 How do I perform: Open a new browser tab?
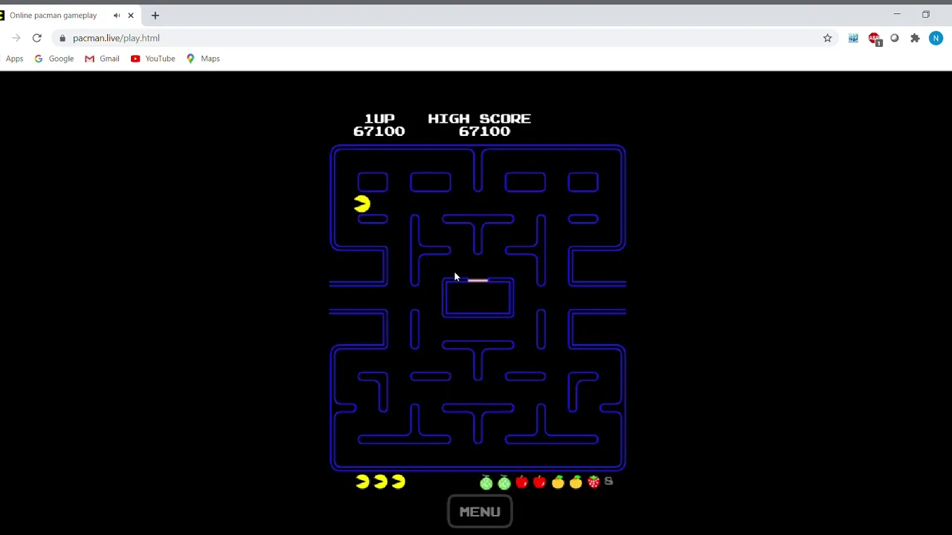[x=155, y=15]
